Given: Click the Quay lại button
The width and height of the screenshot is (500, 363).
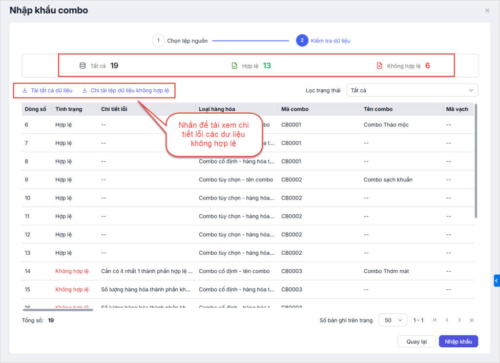Looking at the screenshot, I should [416, 342].
